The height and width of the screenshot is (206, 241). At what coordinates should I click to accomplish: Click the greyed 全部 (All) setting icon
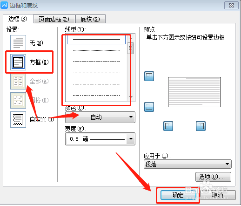(x=18, y=81)
